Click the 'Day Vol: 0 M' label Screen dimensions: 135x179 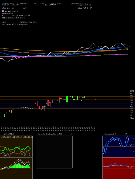[x=85, y=8]
